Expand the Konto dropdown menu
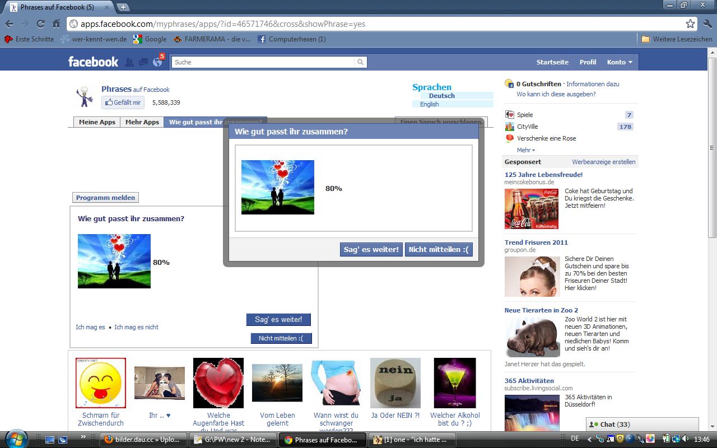The image size is (717, 448). [x=620, y=62]
